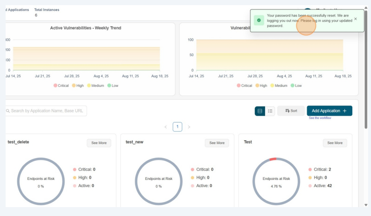Expand See More on Test application
The width and height of the screenshot is (371, 216).
click(x=335, y=143)
